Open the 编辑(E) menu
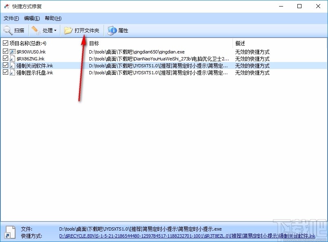 [x=32, y=18]
